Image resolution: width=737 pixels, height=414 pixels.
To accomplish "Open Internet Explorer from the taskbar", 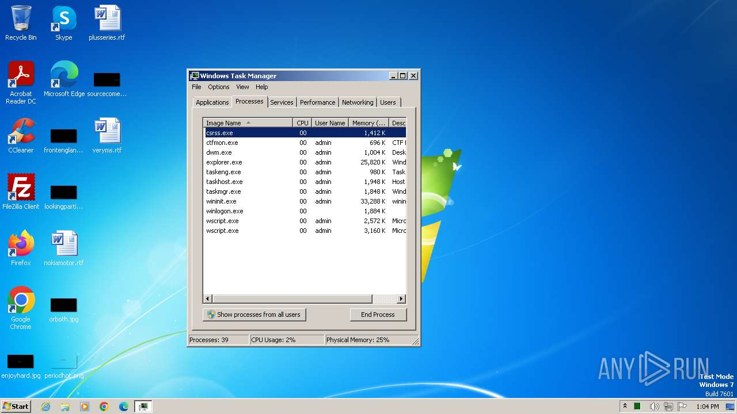I will (x=45, y=407).
